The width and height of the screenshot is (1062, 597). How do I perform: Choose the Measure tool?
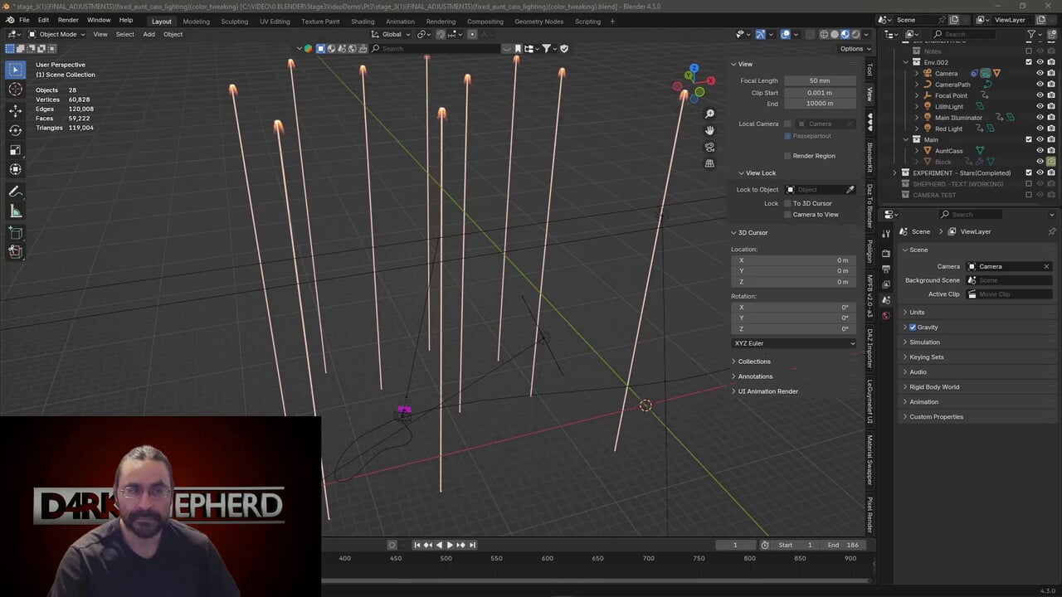coord(16,211)
